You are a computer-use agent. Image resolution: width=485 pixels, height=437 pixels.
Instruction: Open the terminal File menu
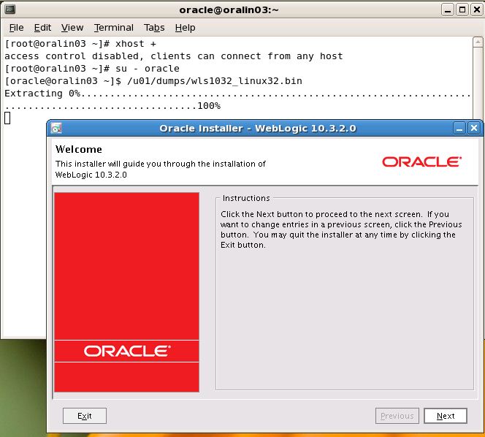point(16,28)
